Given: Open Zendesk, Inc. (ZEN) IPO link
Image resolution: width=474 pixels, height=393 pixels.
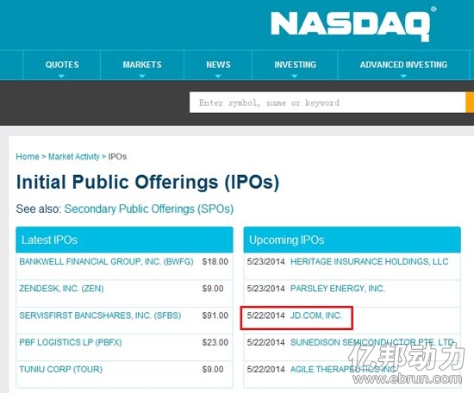Looking at the screenshot, I should tap(61, 289).
